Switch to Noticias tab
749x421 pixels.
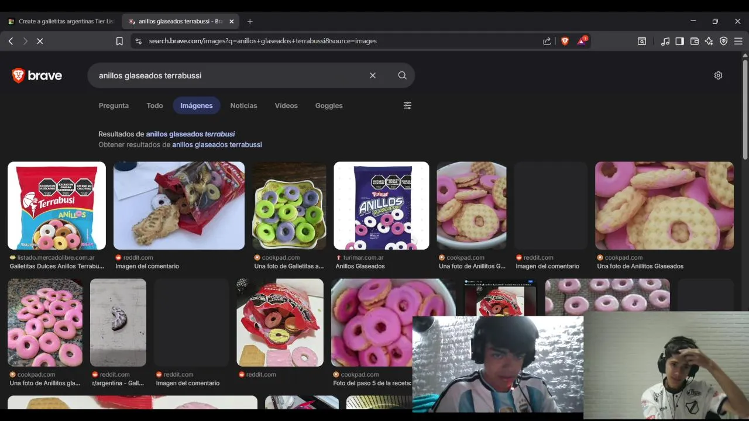243,106
